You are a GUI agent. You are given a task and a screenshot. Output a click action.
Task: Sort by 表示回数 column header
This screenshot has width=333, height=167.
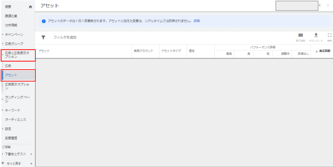pyautogui.click(x=322, y=51)
